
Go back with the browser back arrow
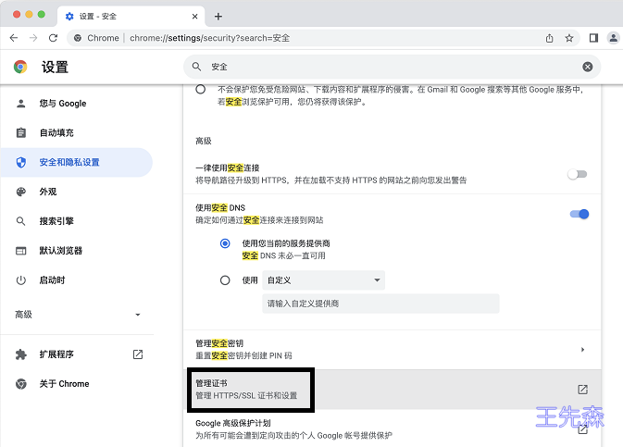14,38
